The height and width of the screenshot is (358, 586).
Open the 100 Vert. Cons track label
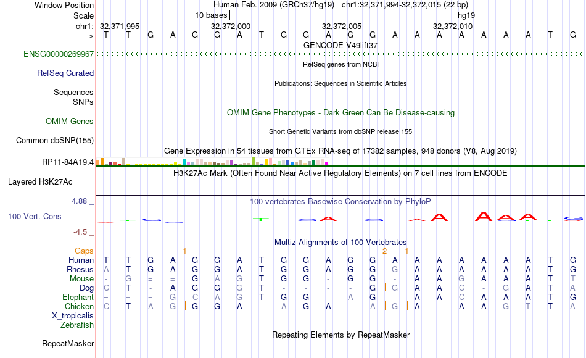click(35, 216)
